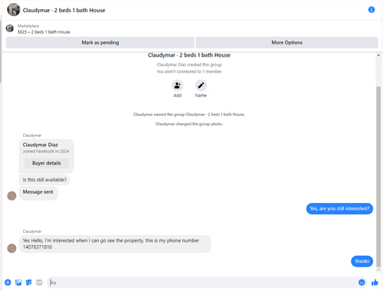383x291 pixels.
Task: Click scrollbar up arrow in chat
Action: tap(378, 55)
